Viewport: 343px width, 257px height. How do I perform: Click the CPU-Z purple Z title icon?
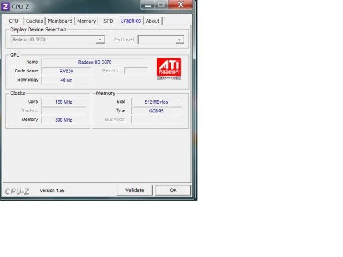click(x=5, y=7)
